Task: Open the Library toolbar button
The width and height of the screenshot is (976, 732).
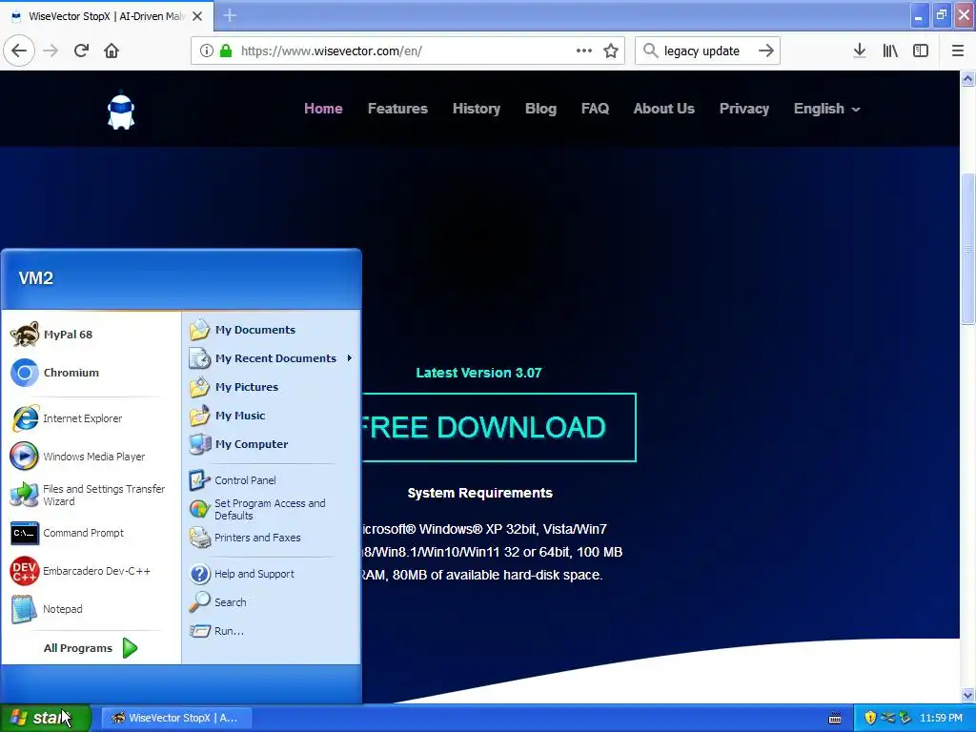Action: click(x=890, y=51)
